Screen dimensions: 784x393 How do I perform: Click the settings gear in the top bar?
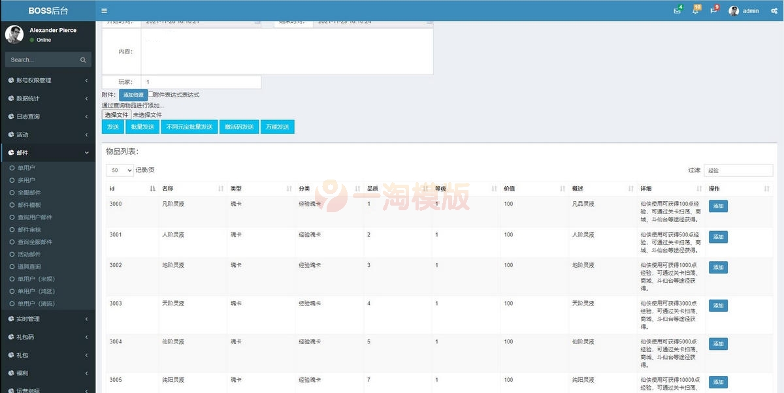click(x=774, y=10)
